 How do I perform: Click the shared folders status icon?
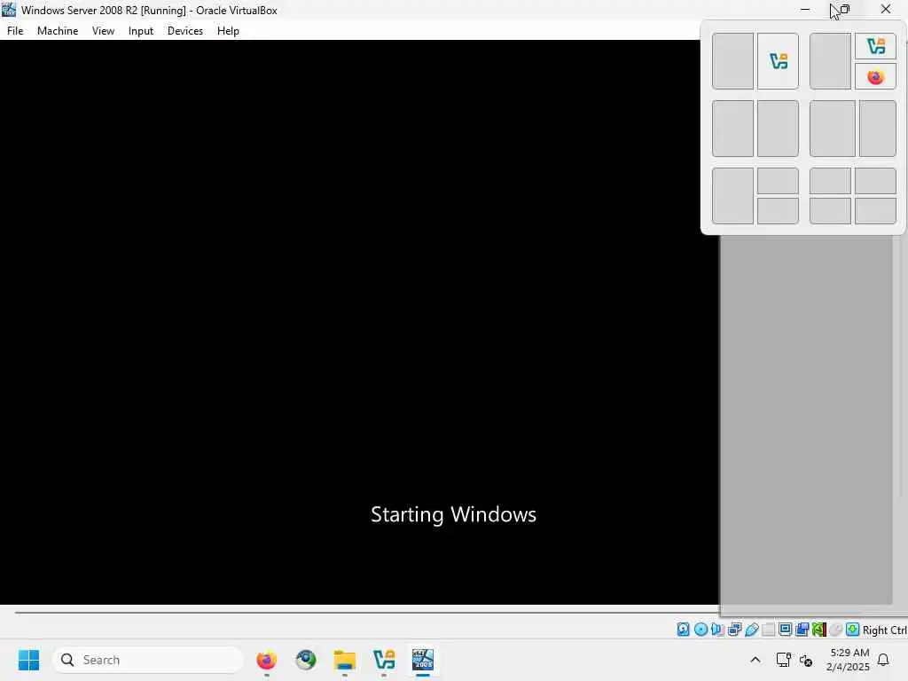pyautogui.click(x=769, y=630)
